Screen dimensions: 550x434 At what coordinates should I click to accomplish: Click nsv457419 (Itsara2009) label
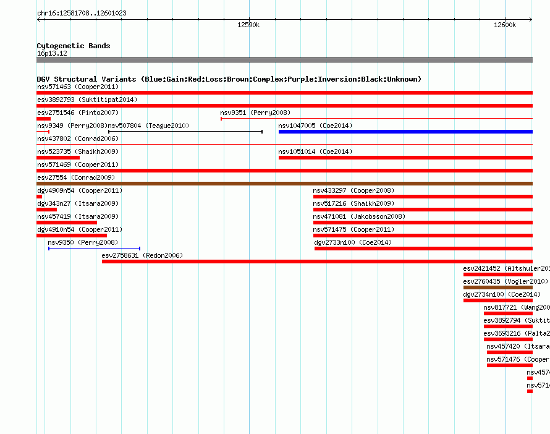(78, 216)
